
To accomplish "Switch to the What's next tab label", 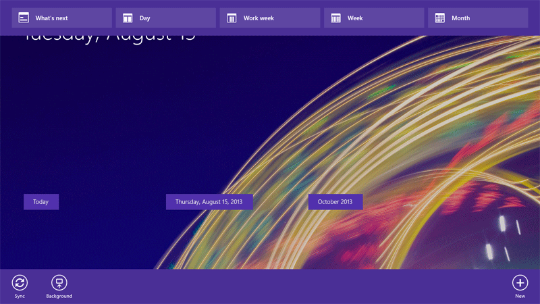I will 51,18.
